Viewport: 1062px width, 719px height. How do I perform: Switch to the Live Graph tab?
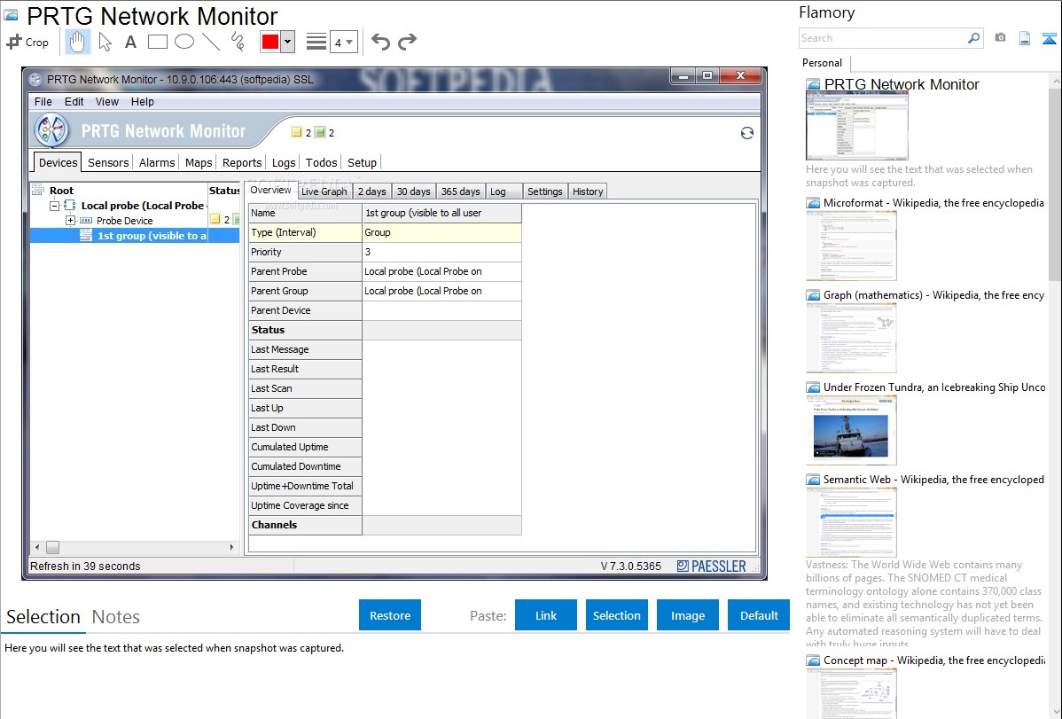[324, 191]
